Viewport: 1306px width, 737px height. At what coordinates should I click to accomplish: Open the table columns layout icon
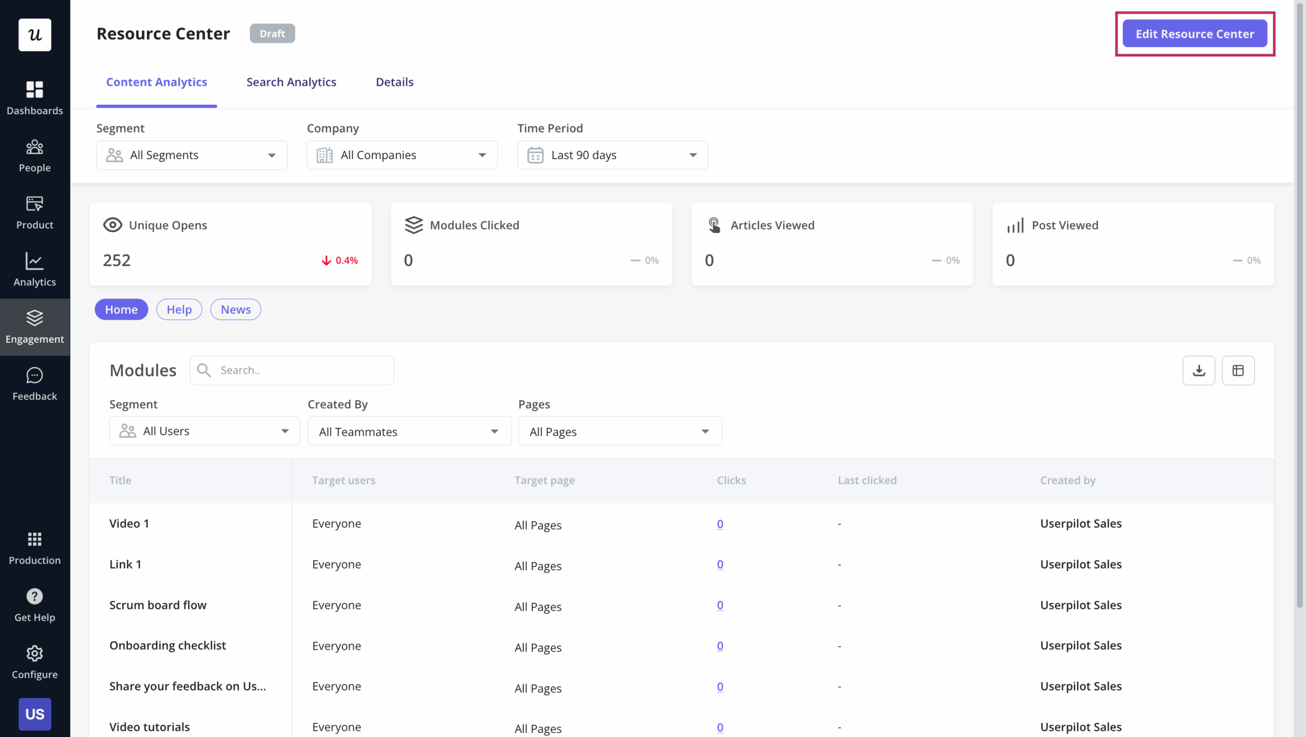pos(1238,370)
